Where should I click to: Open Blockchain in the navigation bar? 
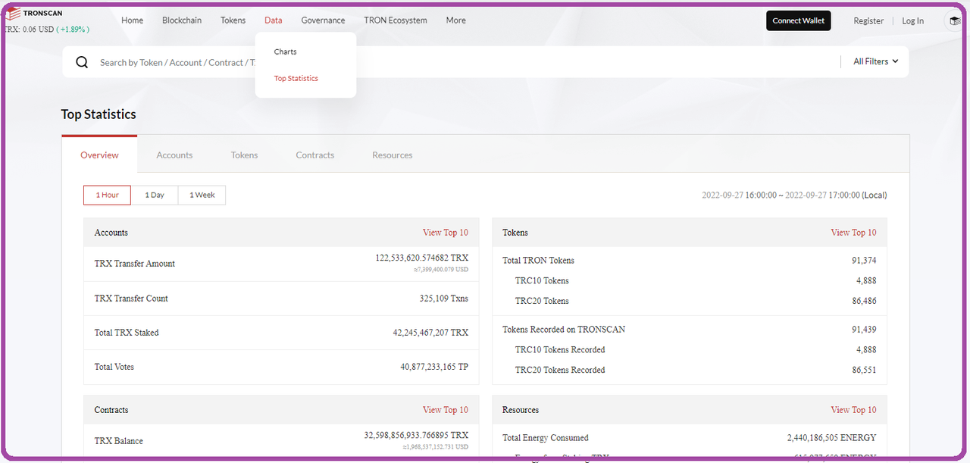click(182, 20)
